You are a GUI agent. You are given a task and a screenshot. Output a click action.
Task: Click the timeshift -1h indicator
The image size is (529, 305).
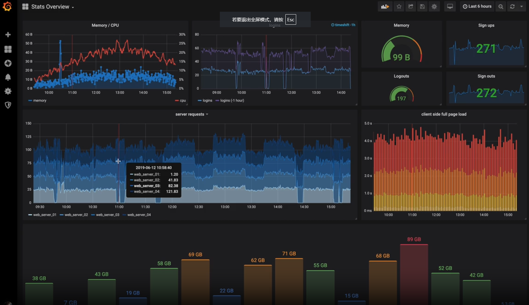(343, 25)
